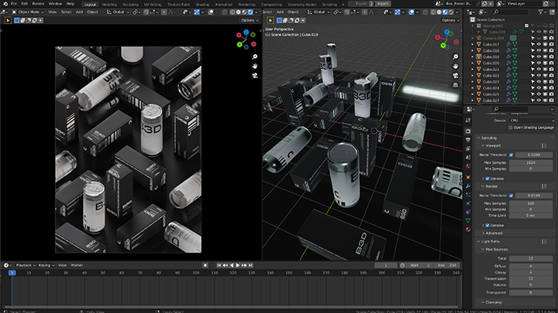Open the Scene properties tab
The width and height of the screenshot is (558, 313).
(x=468, y=158)
